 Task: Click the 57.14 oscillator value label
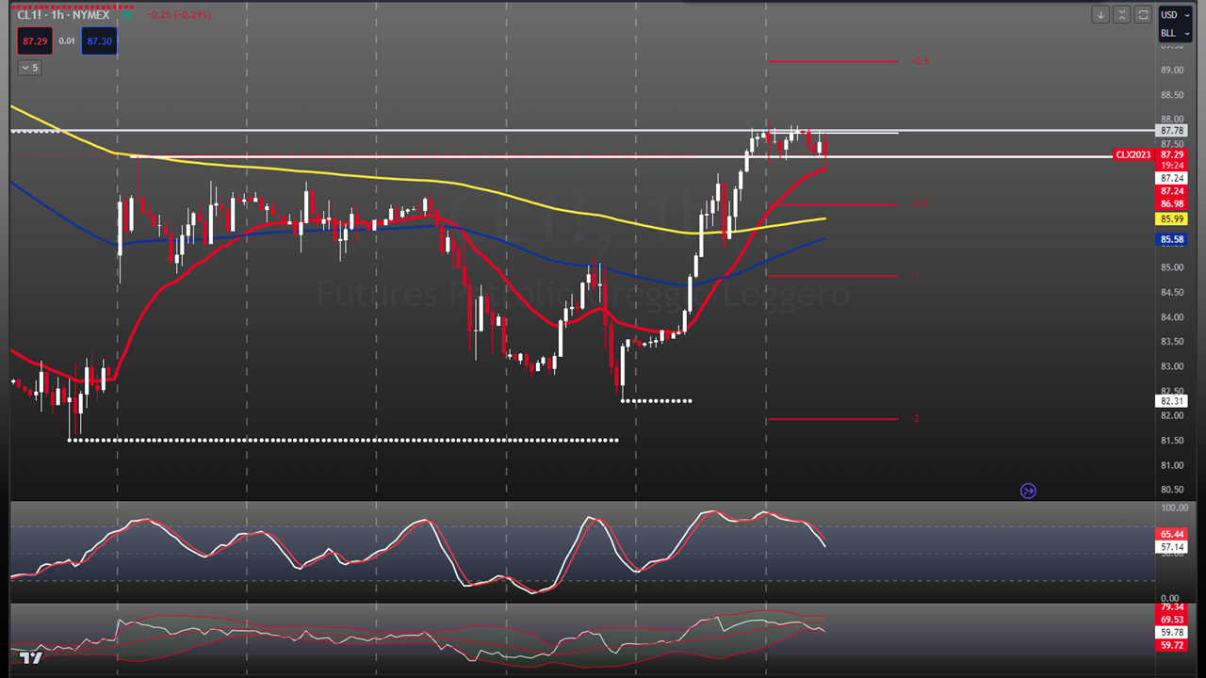tap(1172, 546)
